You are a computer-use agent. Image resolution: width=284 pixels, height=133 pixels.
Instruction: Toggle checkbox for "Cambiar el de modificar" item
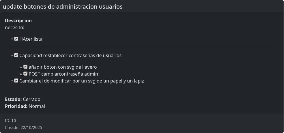[16, 80]
